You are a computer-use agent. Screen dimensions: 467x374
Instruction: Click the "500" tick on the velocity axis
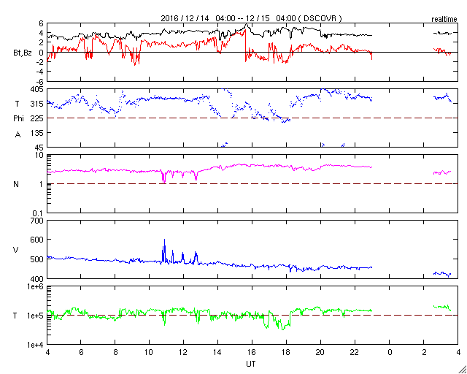[x=37, y=259]
